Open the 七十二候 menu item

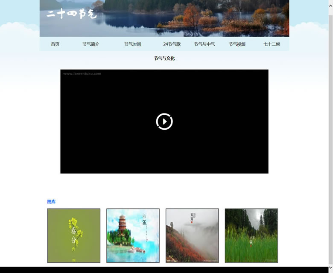(272, 44)
